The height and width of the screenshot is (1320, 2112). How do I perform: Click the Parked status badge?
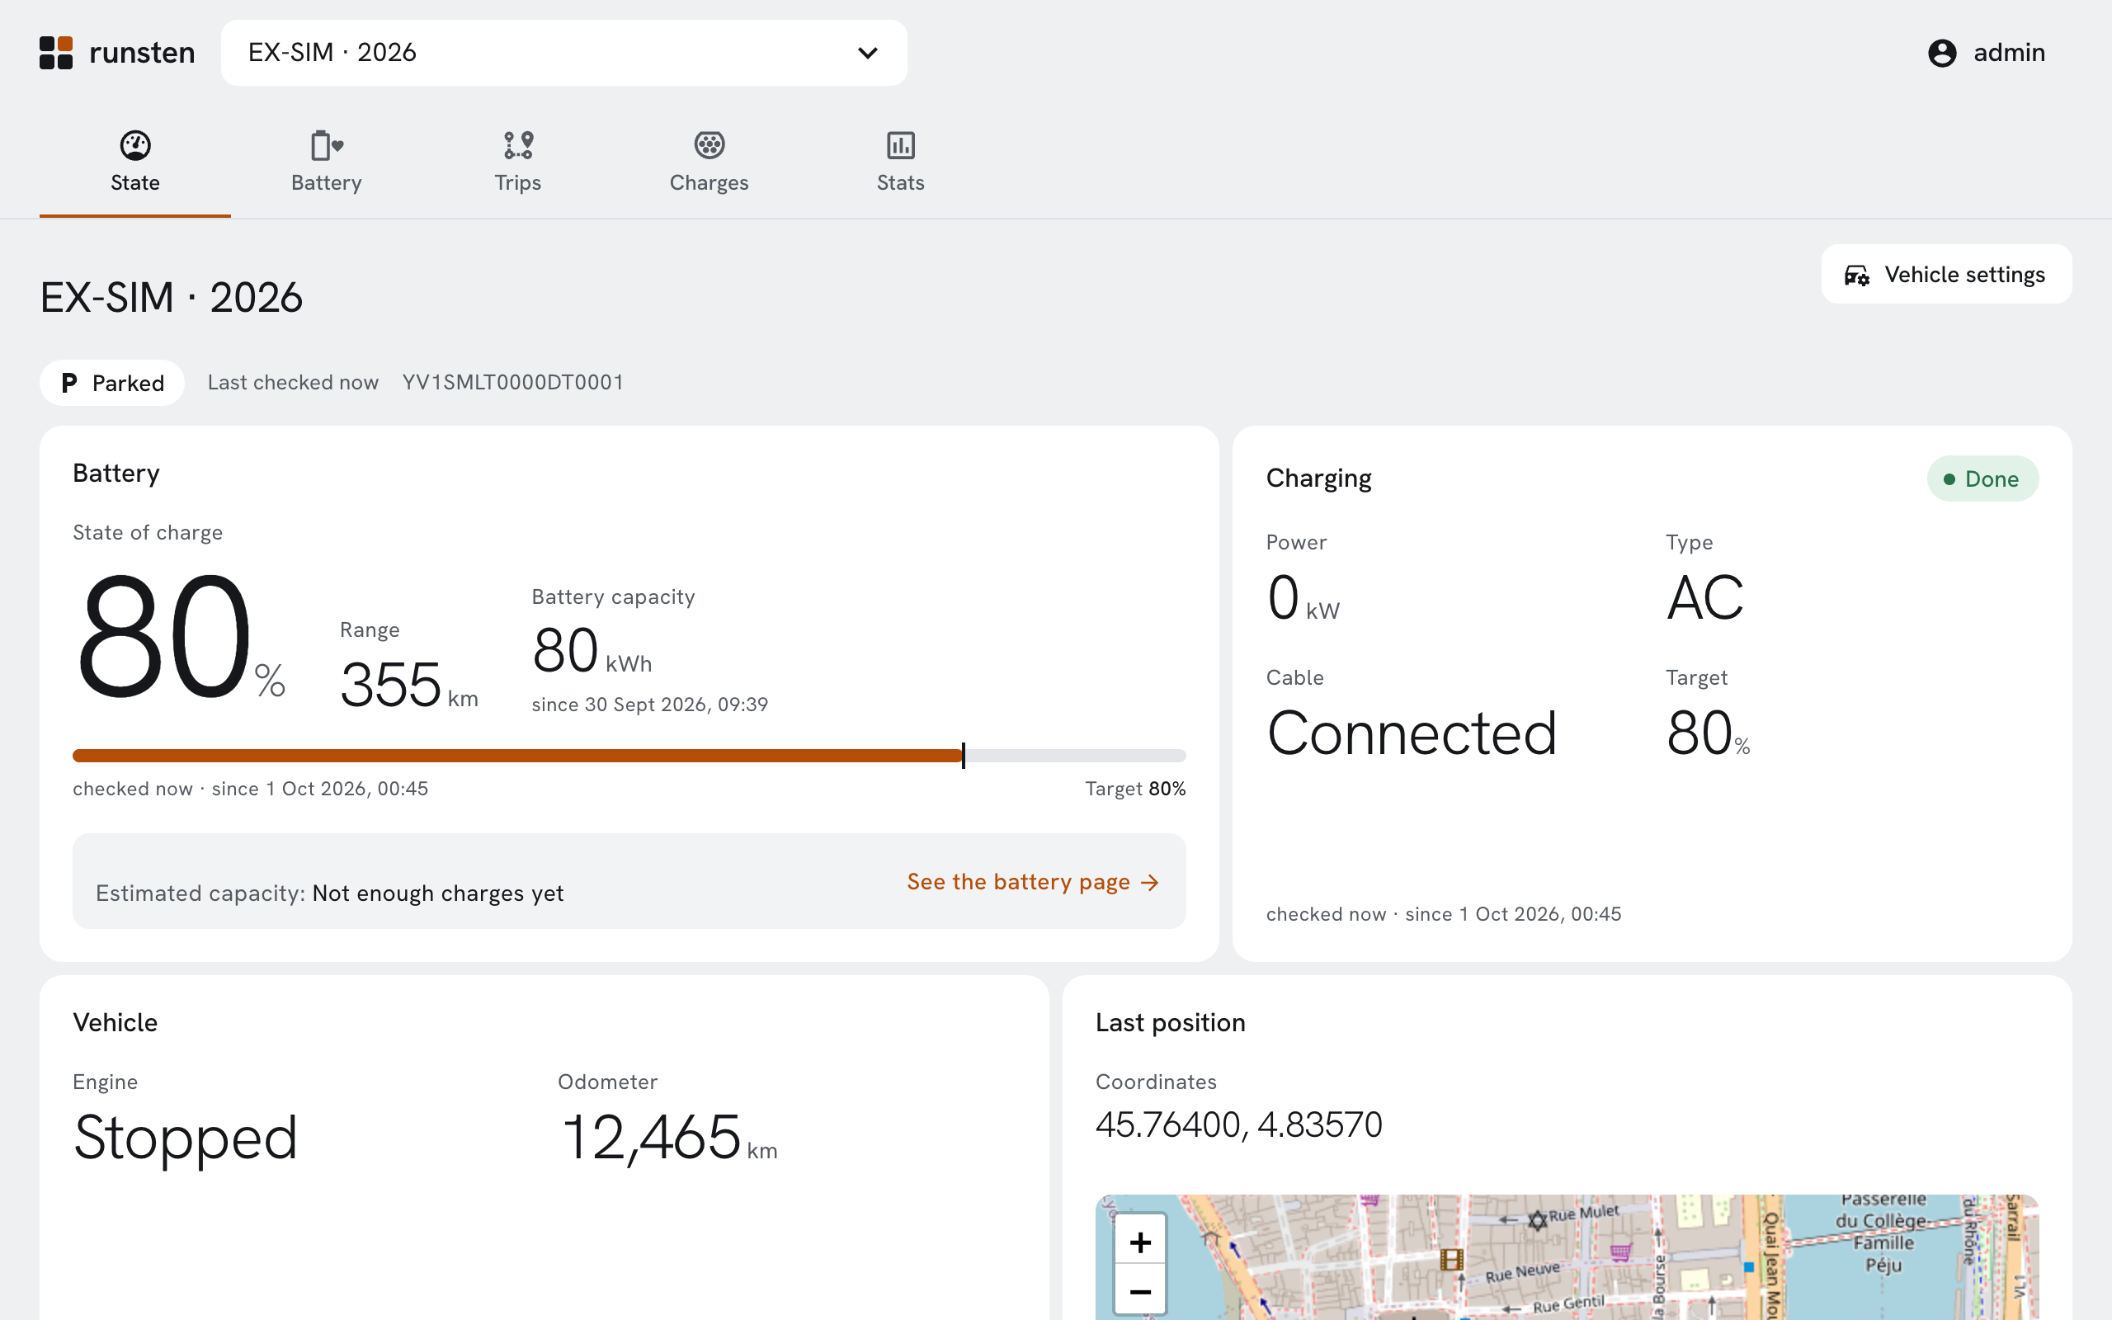tap(111, 382)
